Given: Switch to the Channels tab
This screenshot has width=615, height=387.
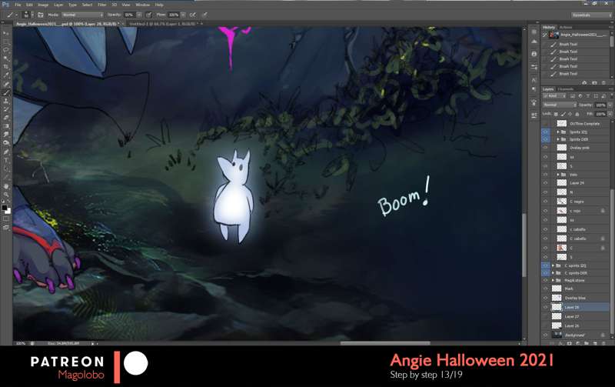Looking at the screenshot, I should [x=566, y=89].
